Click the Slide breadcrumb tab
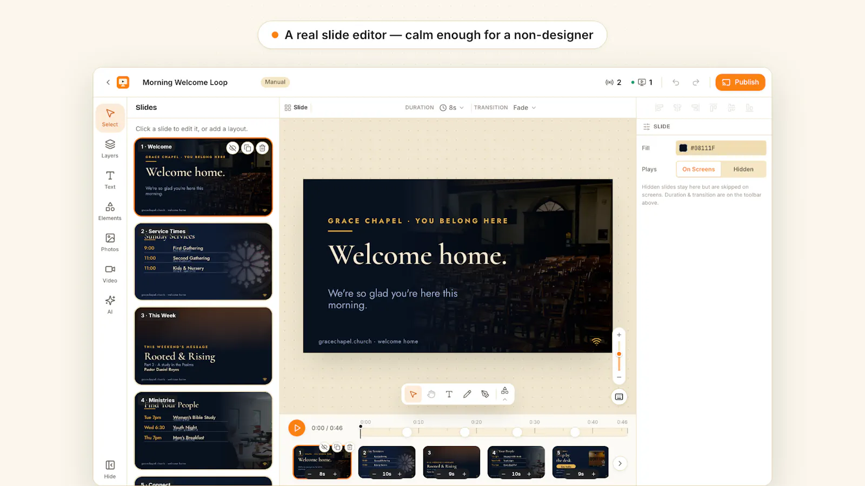The image size is (865, 486). 296,107
